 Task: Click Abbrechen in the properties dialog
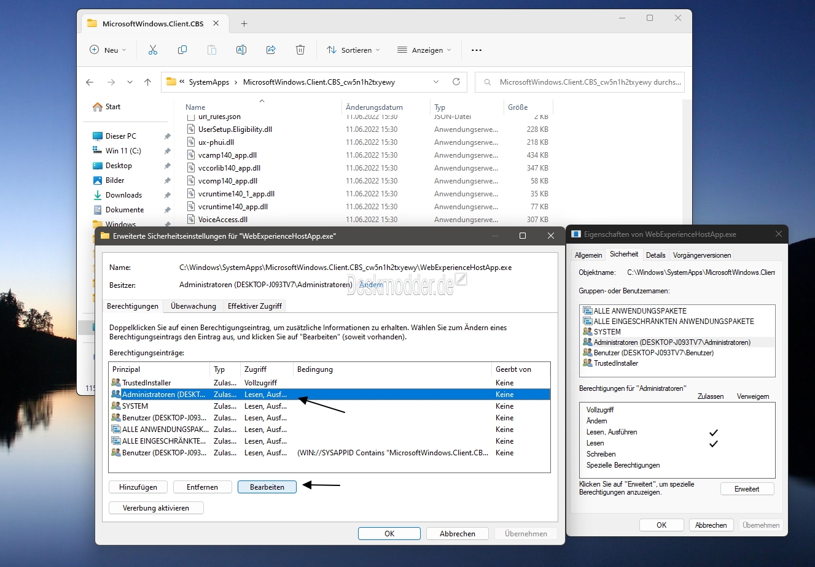(x=711, y=525)
